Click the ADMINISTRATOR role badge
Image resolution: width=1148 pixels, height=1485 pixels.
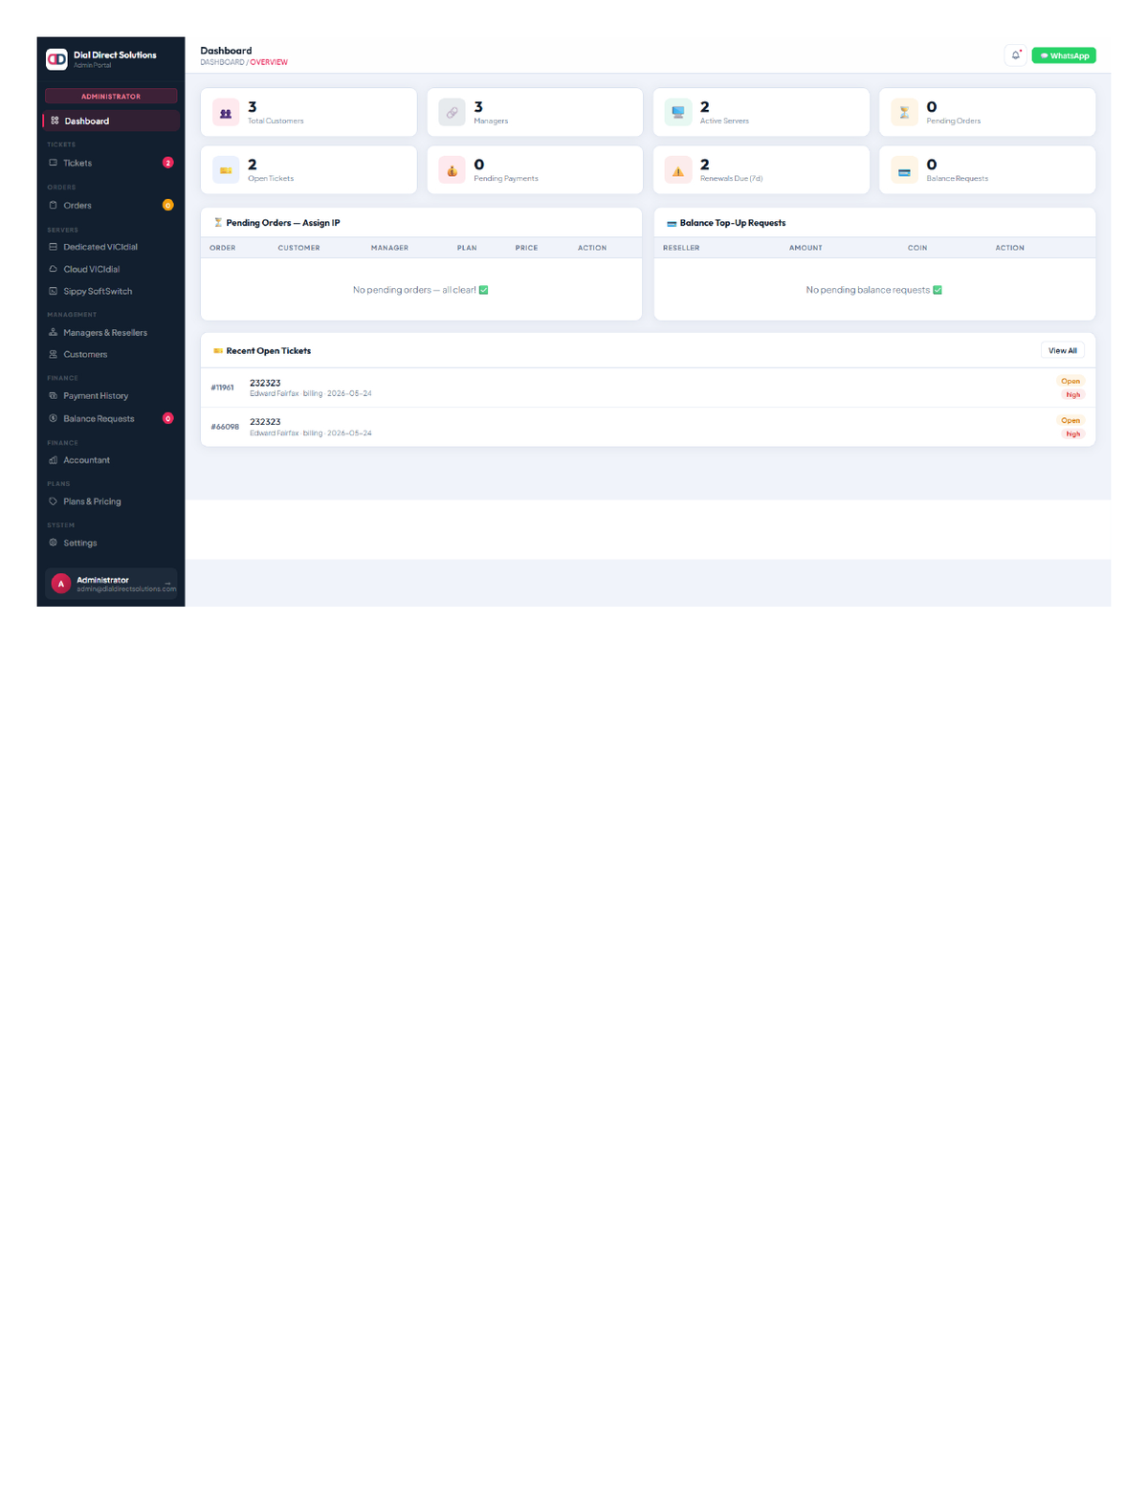pos(111,96)
